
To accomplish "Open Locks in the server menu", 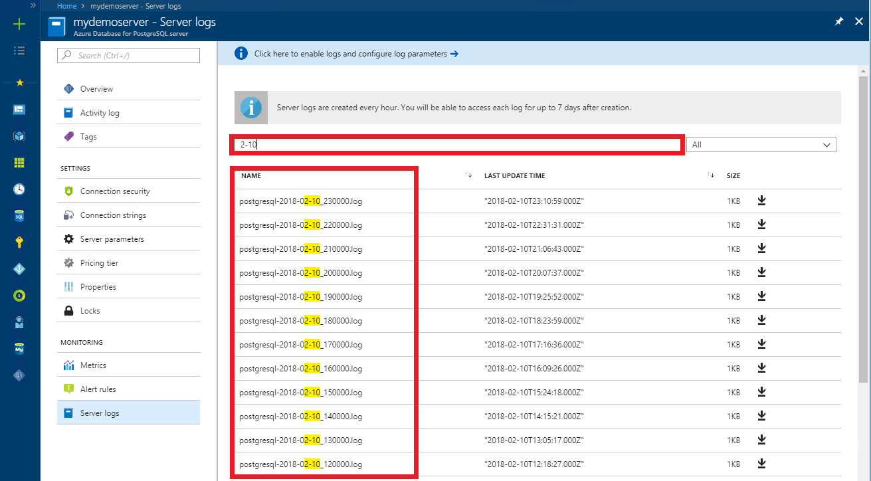I will 128,311.
